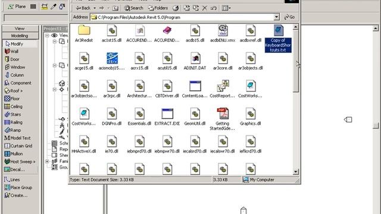
Task: Open the Decal... tool
Action: (14, 169)
